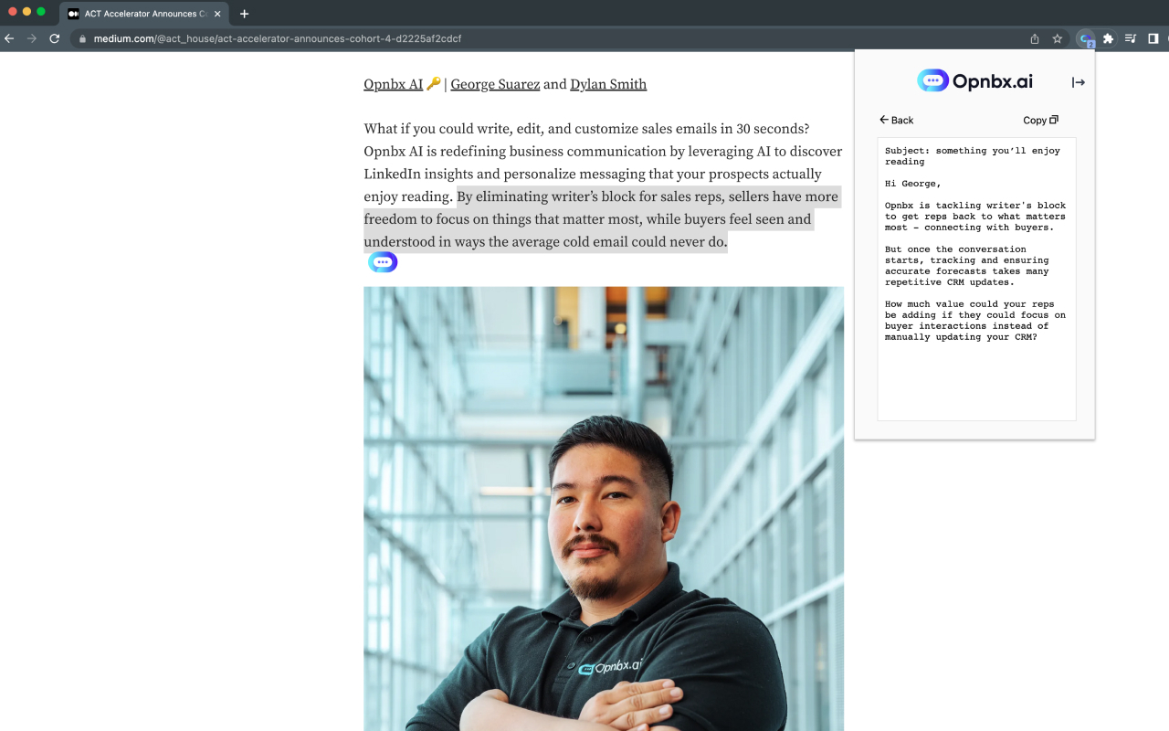Click the portrait photo of the Opnbx founder
1169x731 pixels.
[604, 509]
